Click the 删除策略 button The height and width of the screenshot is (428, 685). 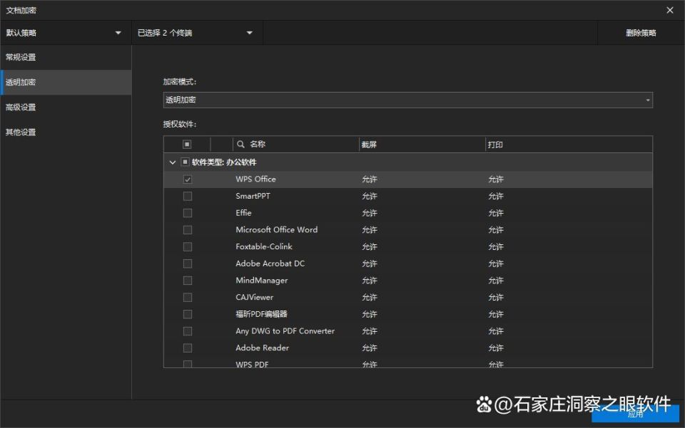tap(641, 33)
